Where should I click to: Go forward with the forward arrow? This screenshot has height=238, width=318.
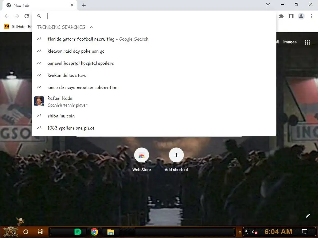17,16
